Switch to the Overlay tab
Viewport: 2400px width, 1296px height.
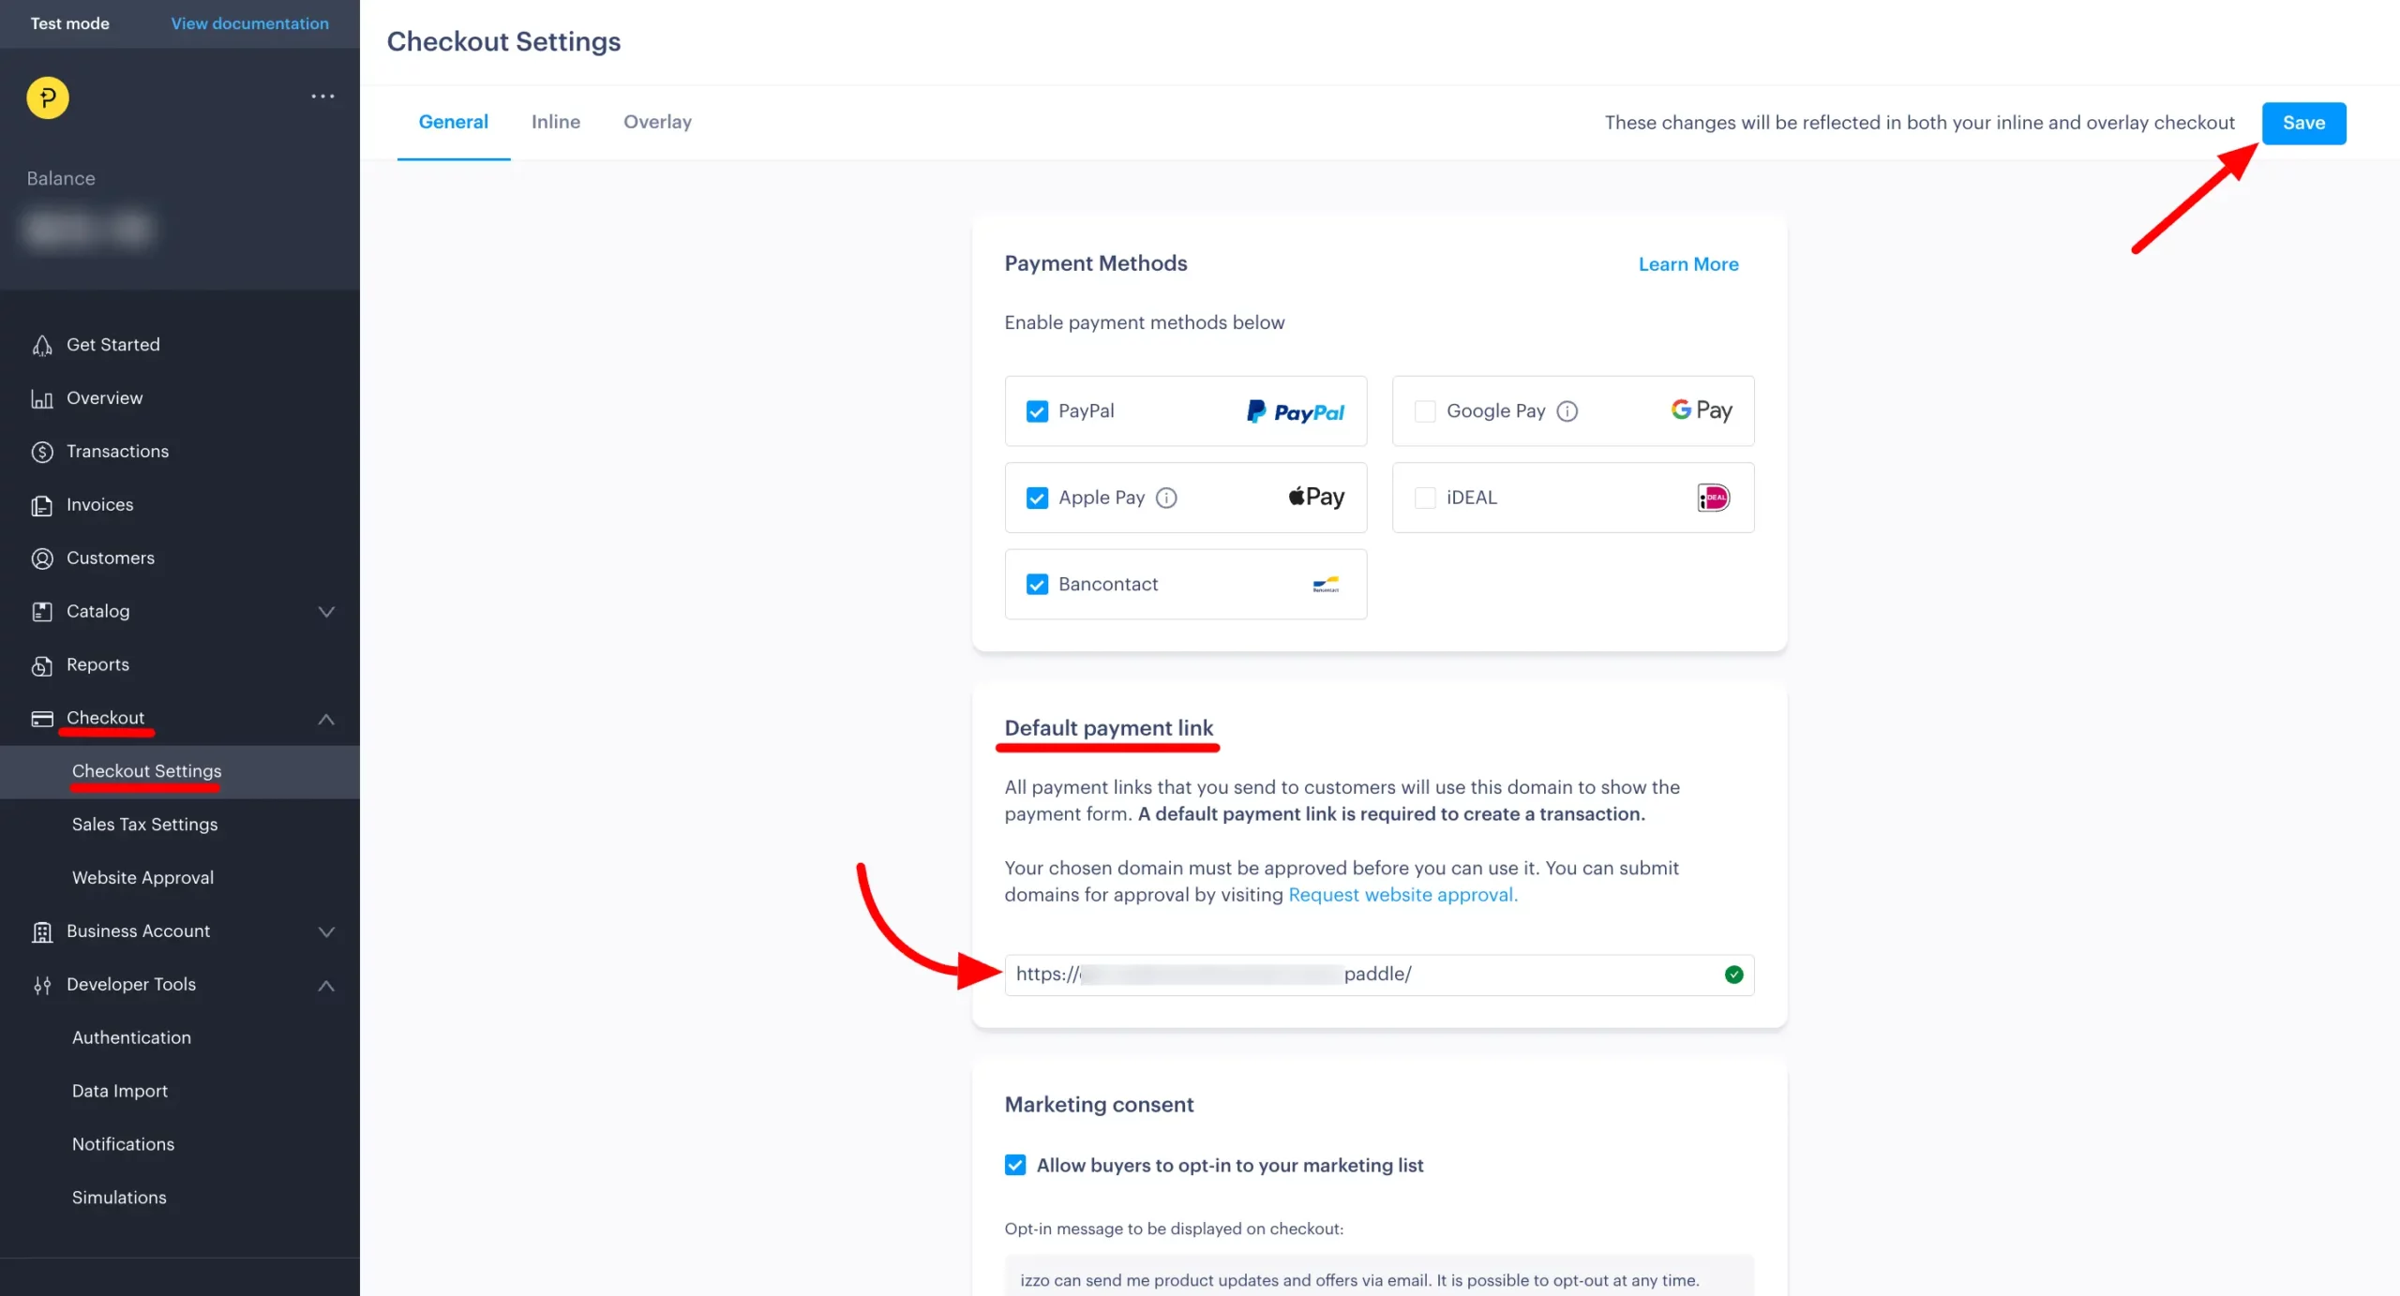[657, 122]
